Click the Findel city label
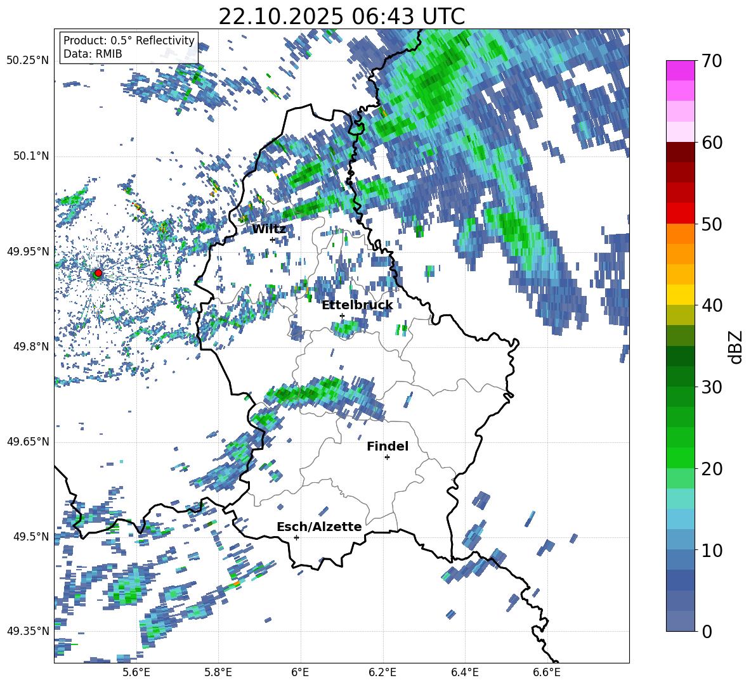 [388, 446]
